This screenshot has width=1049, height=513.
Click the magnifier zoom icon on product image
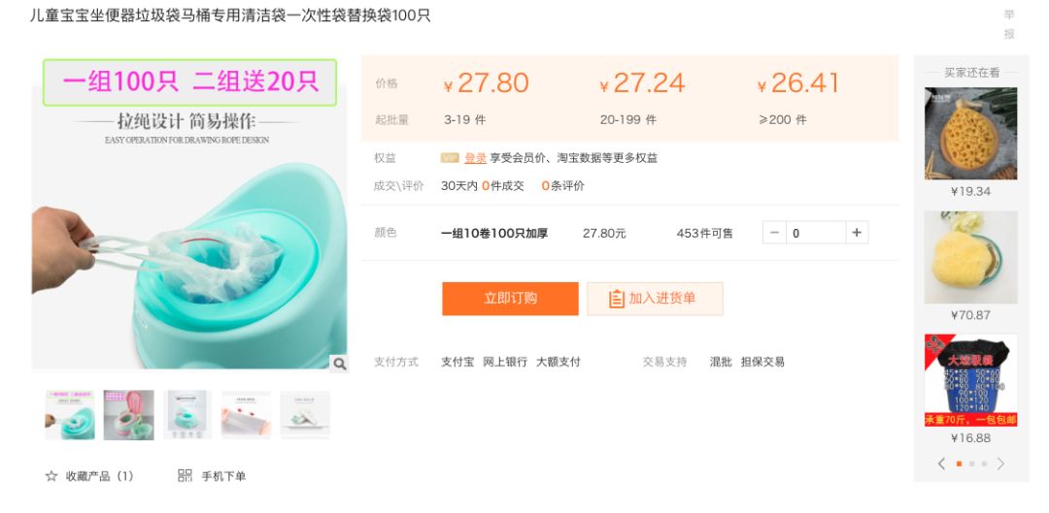click(x=339, y=364)
